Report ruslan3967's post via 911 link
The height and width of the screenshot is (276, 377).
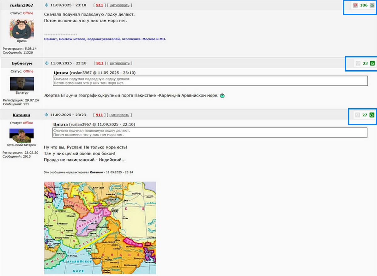coord(100,5)
